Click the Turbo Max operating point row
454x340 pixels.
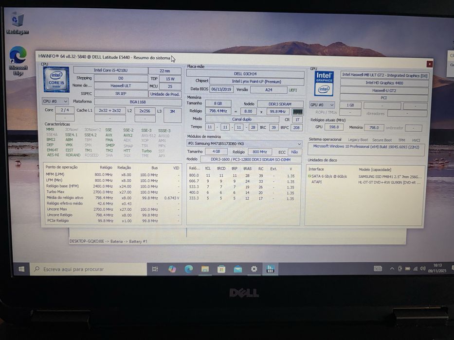tap(112, 192)
